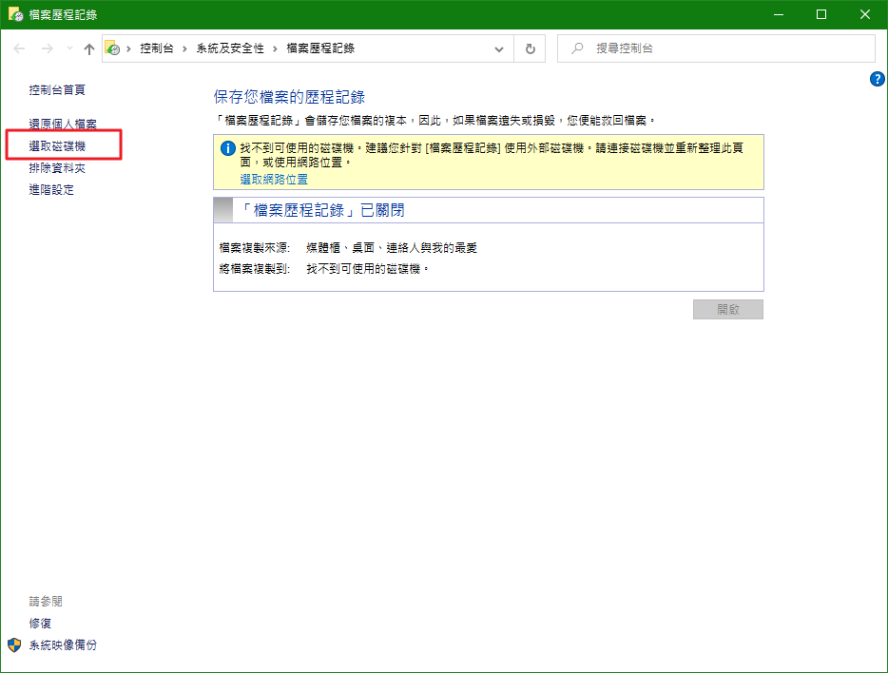
Task: Click the 搜尋控制台 search field
Action: tap(717, 48)
